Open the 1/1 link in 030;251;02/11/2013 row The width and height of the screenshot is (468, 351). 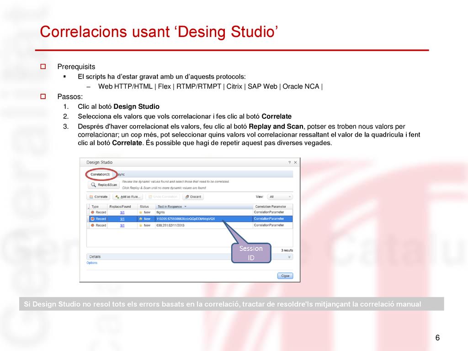(122, 225)
